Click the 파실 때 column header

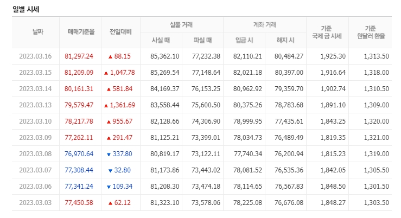point(202,40)
